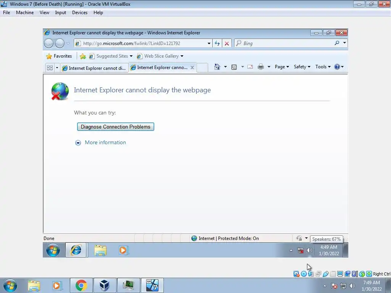Click host taskbar volume speaker icon
Image resolution: width=391 pixels, height=293 pixels.
[352, 286]
